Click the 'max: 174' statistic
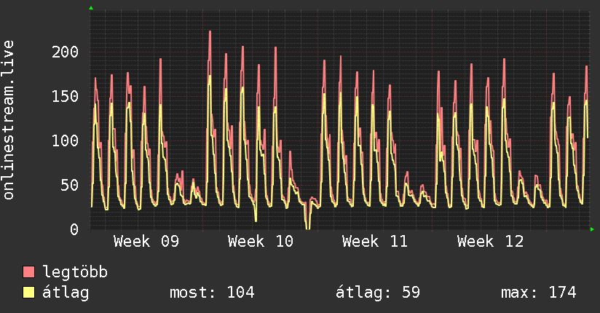600x313 pixels. [x=539, y=293]
